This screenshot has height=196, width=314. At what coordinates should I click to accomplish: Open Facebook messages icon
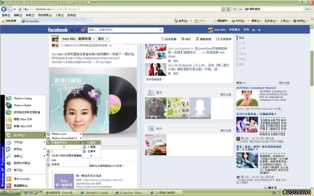pos(78,30)
